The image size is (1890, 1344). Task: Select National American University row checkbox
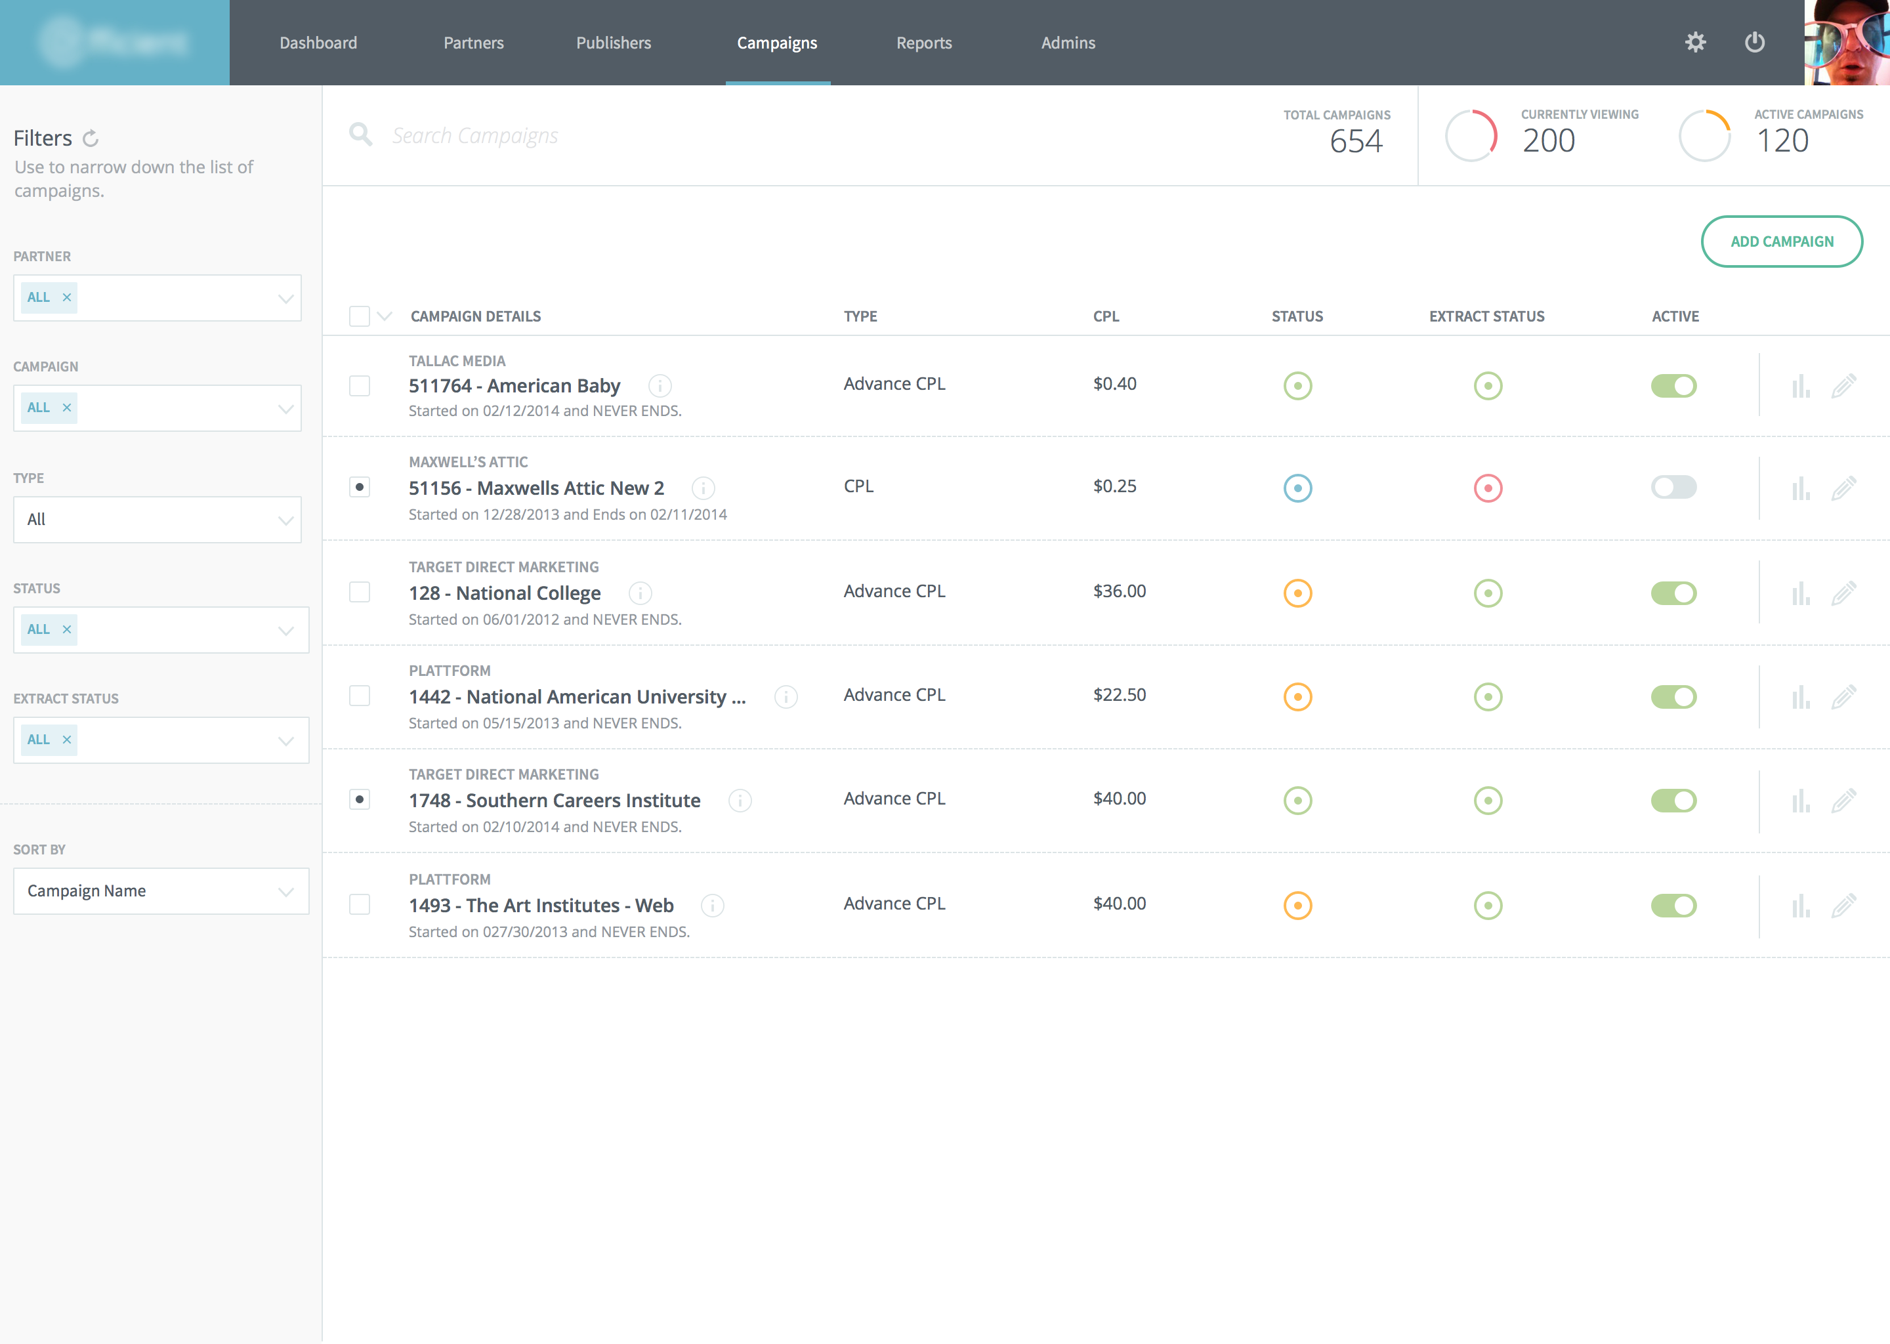[x=359, y=695]
